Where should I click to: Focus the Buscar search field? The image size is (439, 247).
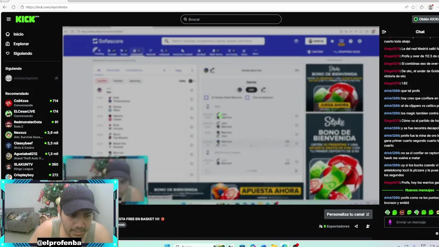[x=231, y=19]
